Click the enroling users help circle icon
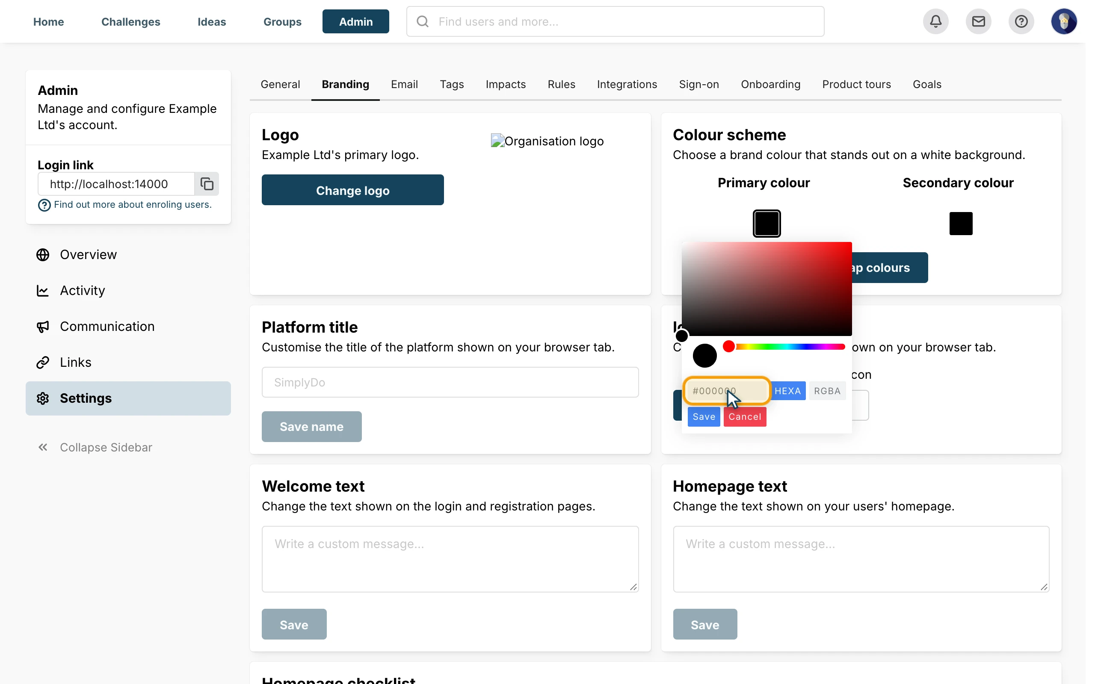1095x684 pixels. tap(44, 205)
